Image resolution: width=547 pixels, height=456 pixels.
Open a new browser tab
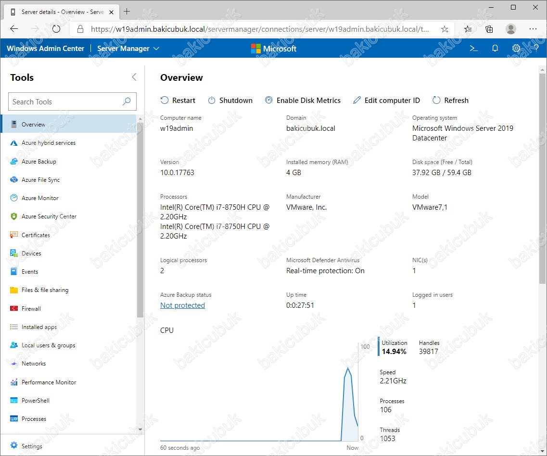(127, 12)
